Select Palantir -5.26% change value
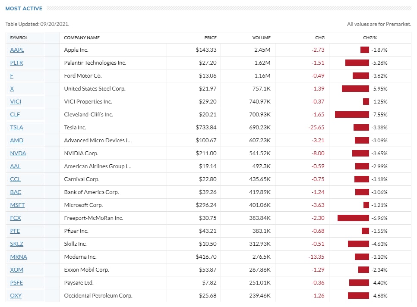Viewport: 417px width, 307px height. coord(379,63)
